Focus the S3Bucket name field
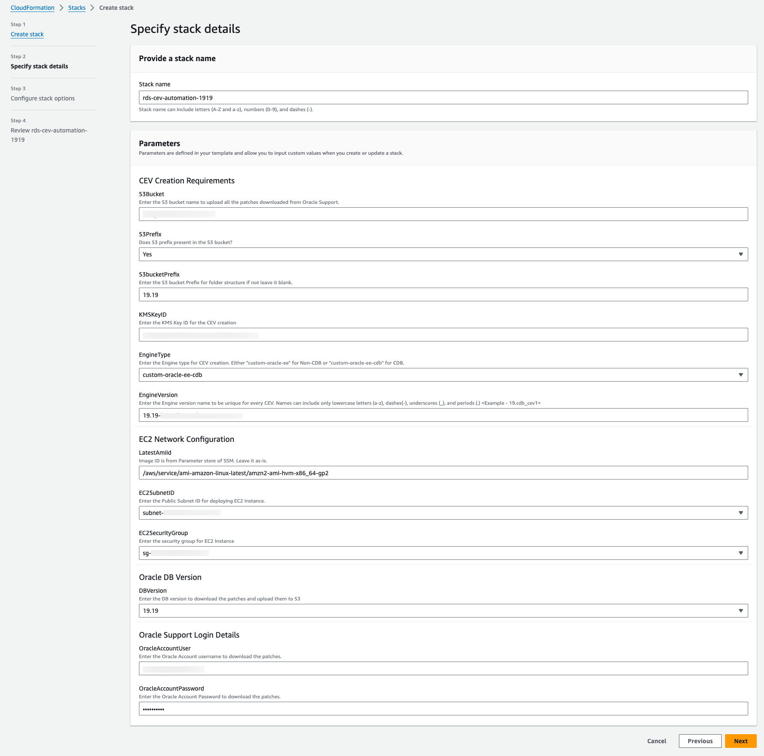Image resolution: width=764 pixels, height=756 pixels. pos(443,214)
